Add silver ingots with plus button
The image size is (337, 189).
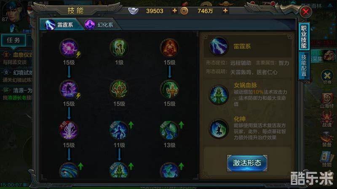pos(174,10)
